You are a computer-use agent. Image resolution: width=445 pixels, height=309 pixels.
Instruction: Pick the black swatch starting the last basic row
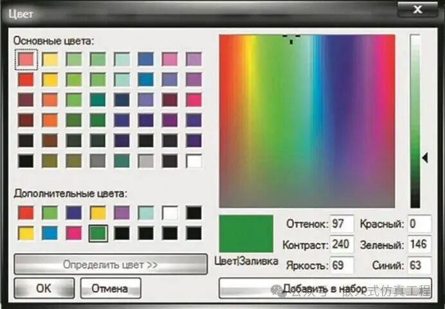pyautogui.click(x=26, y=161)
